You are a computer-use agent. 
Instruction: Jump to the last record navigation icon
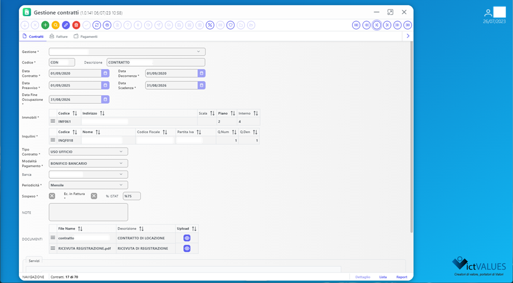(x=407, y=25)
